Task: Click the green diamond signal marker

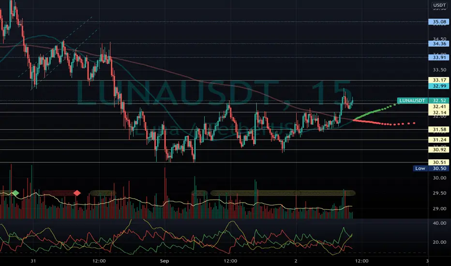Action: click(x=15, y=193)
